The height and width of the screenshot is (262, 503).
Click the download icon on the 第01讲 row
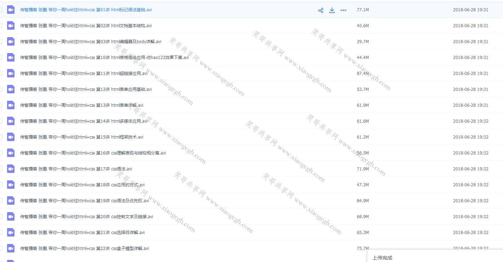[x=332, y=10]
